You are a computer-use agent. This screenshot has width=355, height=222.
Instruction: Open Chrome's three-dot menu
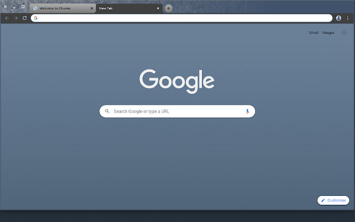(348, 18)
